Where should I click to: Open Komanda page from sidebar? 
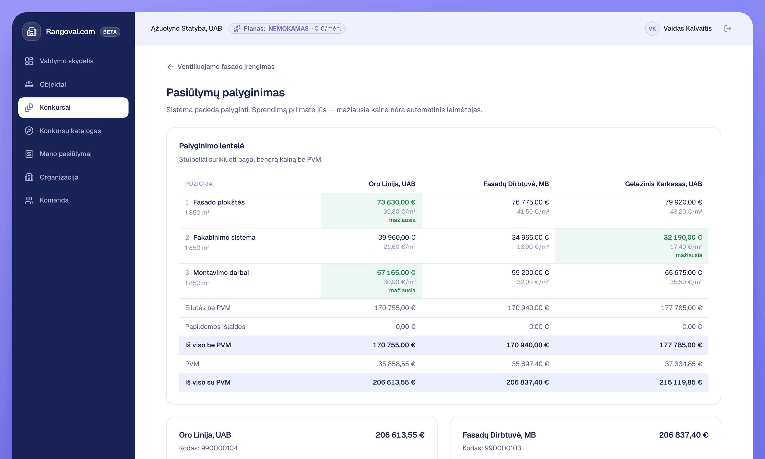click(x=73, y=200)
